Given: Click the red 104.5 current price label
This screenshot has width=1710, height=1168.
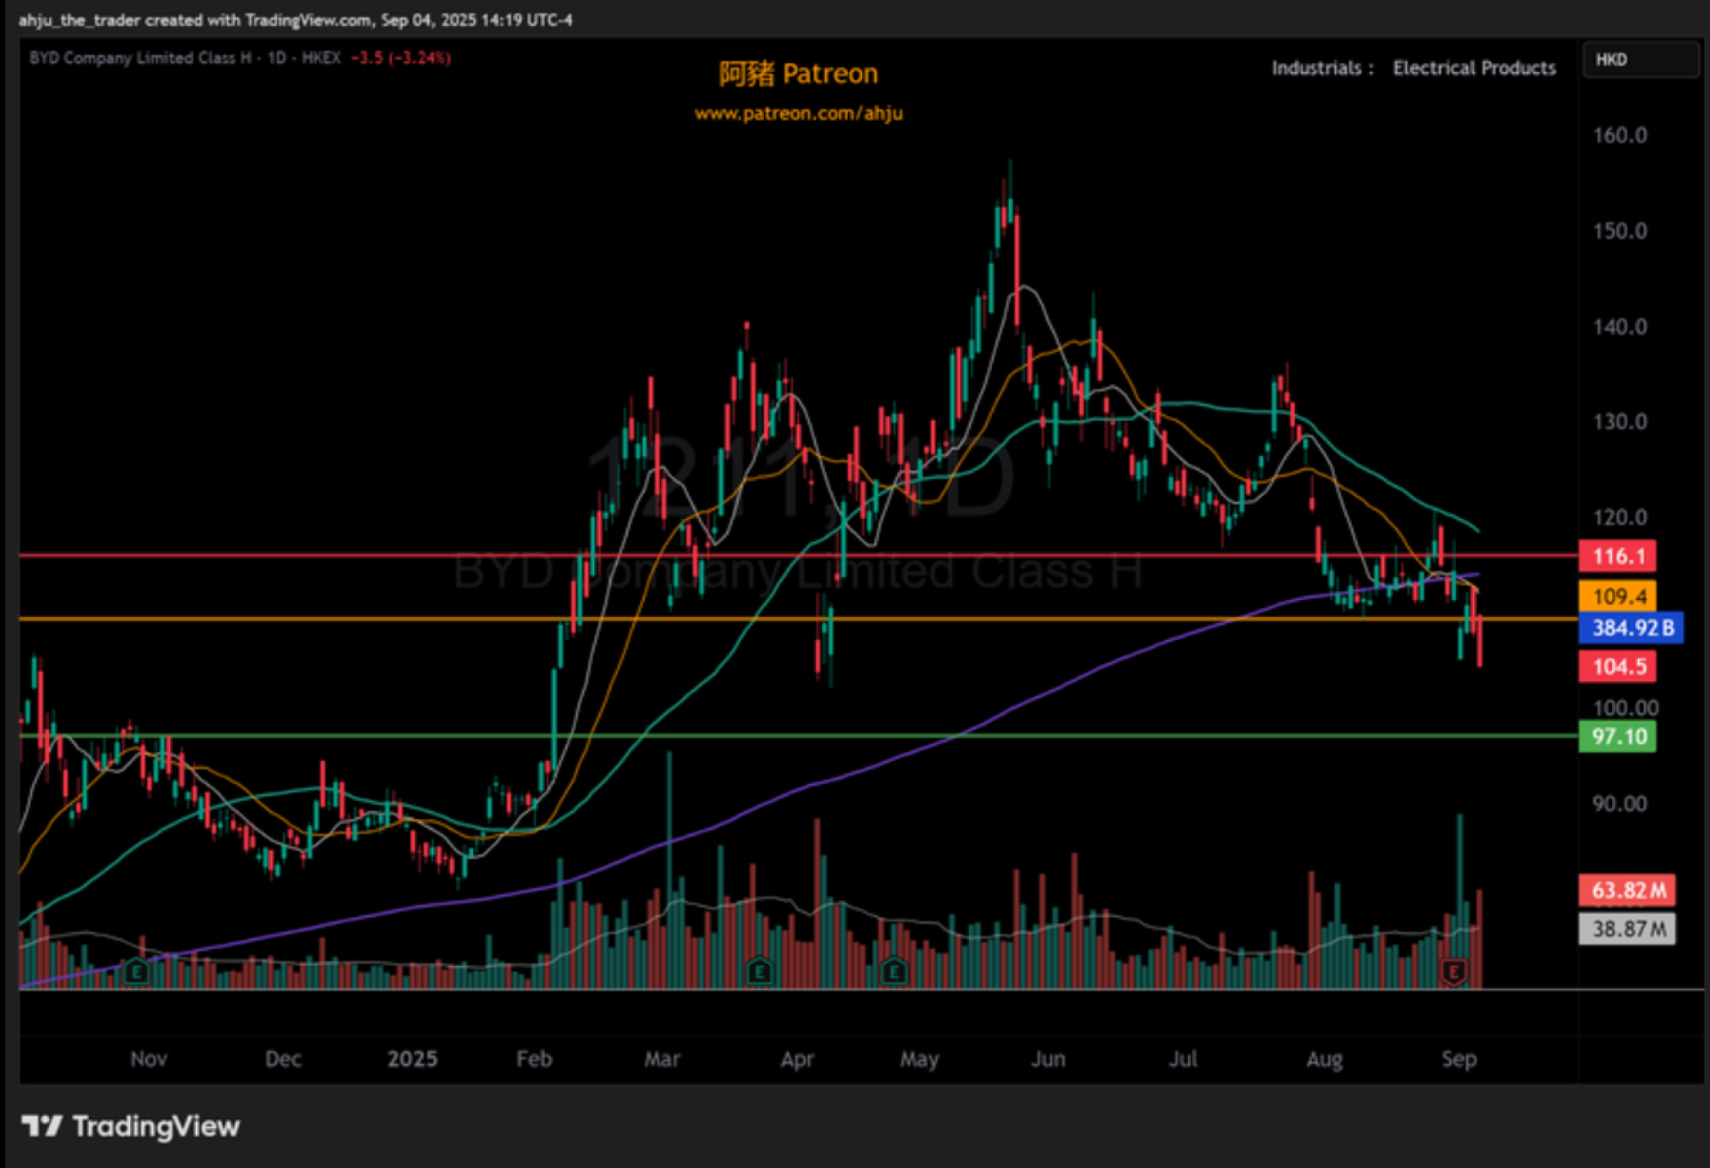Looking at the screenshot, I should [1617, 666].
